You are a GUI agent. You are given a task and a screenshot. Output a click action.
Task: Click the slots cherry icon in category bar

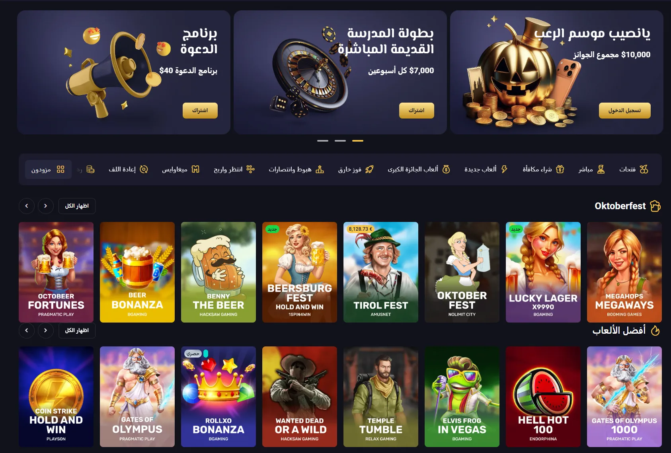pos(644,169)
